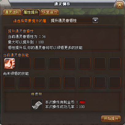Image resolution: width=125 pixels, height=125 pixels.
Task: Close the 通灵驯养 window
Action: pyautogui.click(x=119, y=5)
